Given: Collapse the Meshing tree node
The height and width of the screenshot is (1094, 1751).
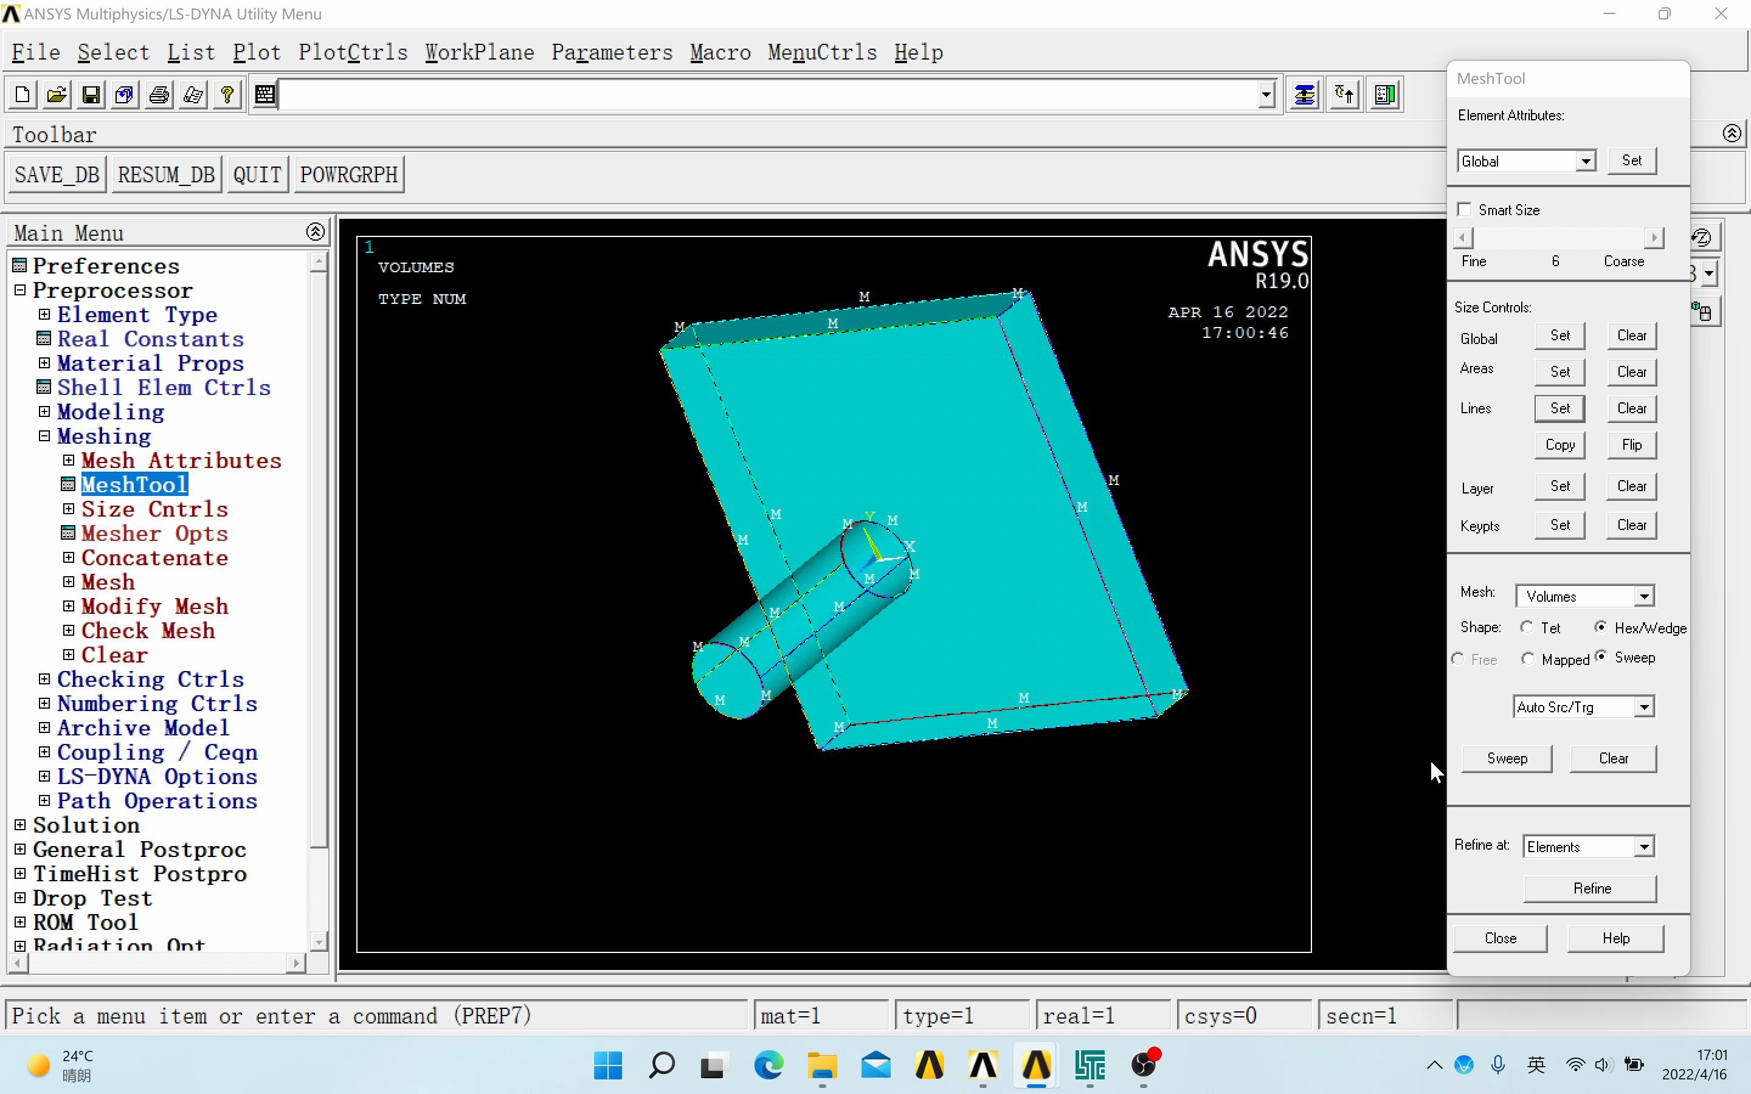Looking at the screenshot, I should tap(44, 436).
